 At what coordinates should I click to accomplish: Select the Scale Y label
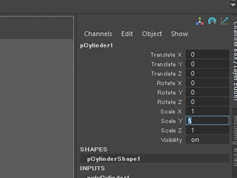click(x=172, y=121)
